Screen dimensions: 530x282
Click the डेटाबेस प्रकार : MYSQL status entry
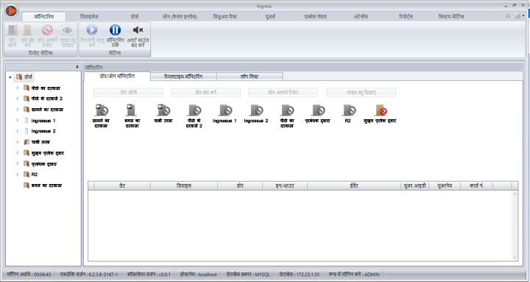pyautogui.click(x=248, y=275)
